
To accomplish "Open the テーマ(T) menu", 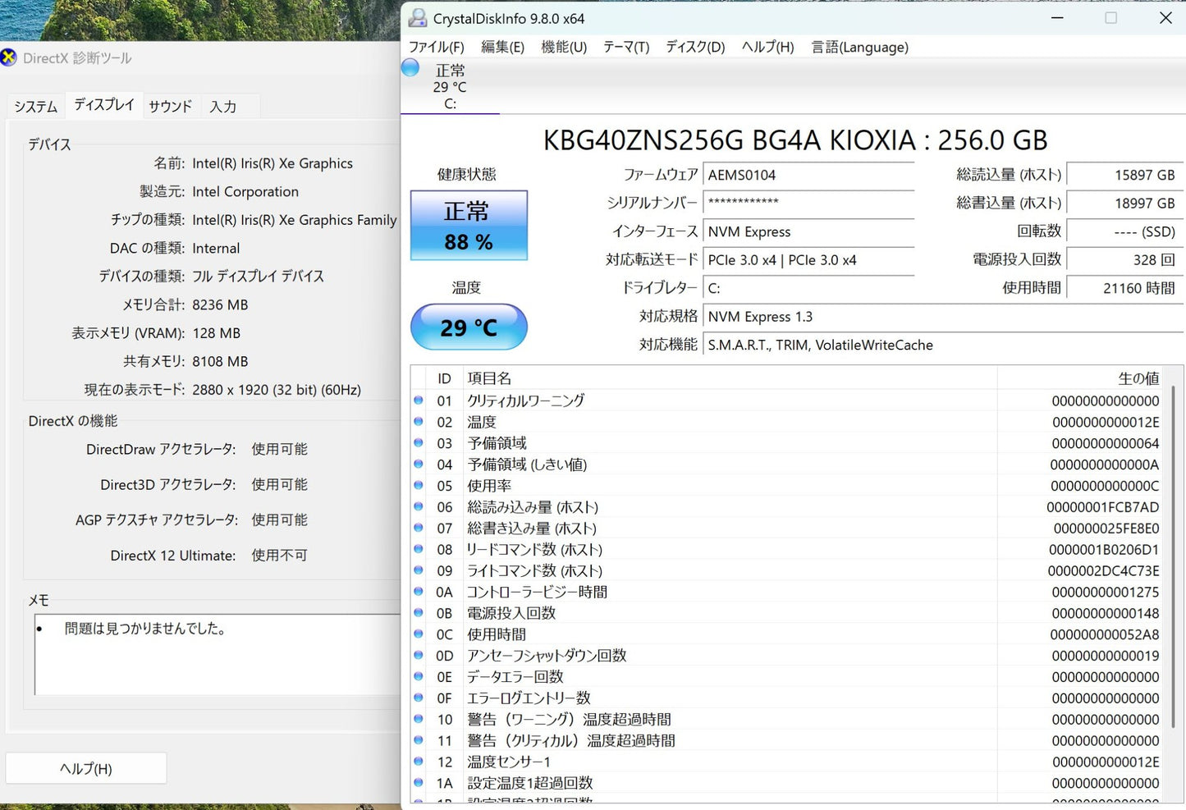I will (626, 47).
